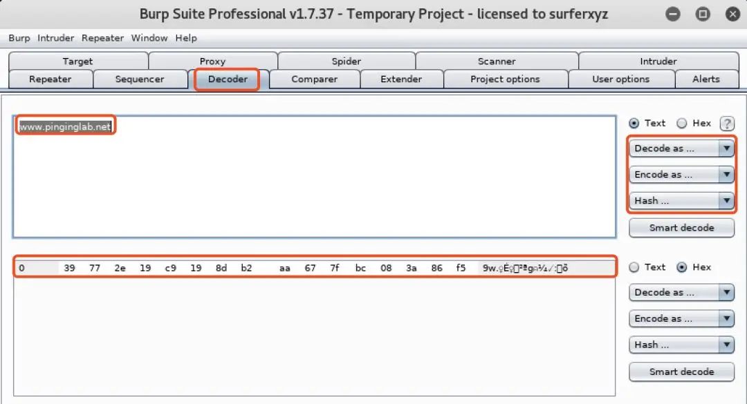Viewport: 747px width, 404px height.
Task: Switch to the Spider tab
Action: [347, 61]
